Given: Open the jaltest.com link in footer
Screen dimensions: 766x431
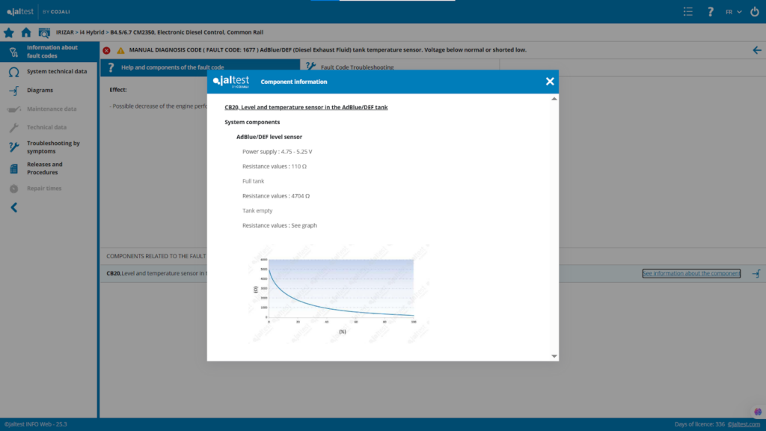Looking at the screenshot, I should tap(744, 424).
